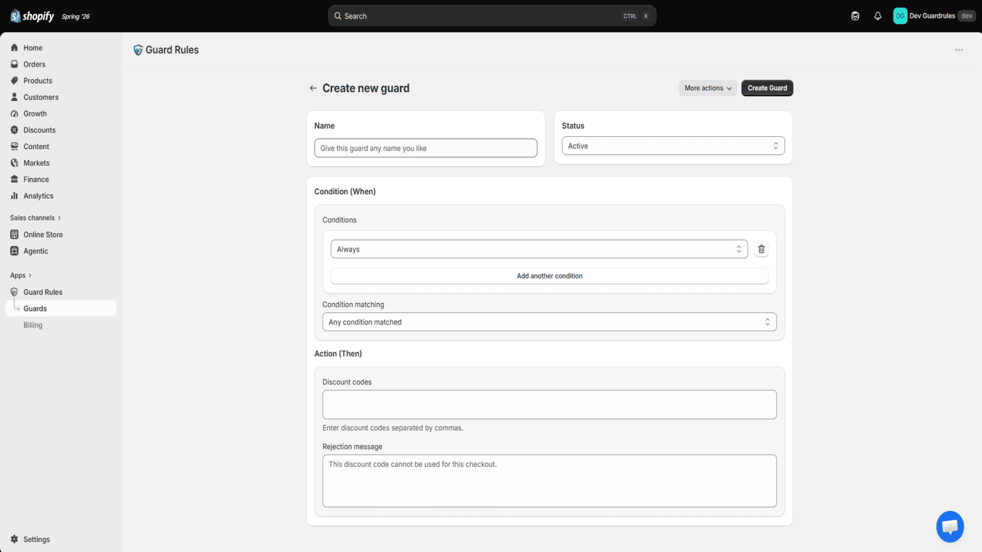The height and width of the screenshot is (552, 982).
Task: Expand the Sales channels section
Action: (36, 218)
